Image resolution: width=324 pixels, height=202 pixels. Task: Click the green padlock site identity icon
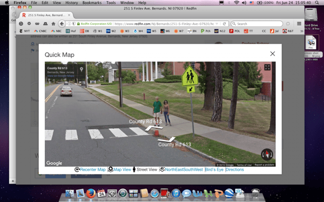point(78,24)
